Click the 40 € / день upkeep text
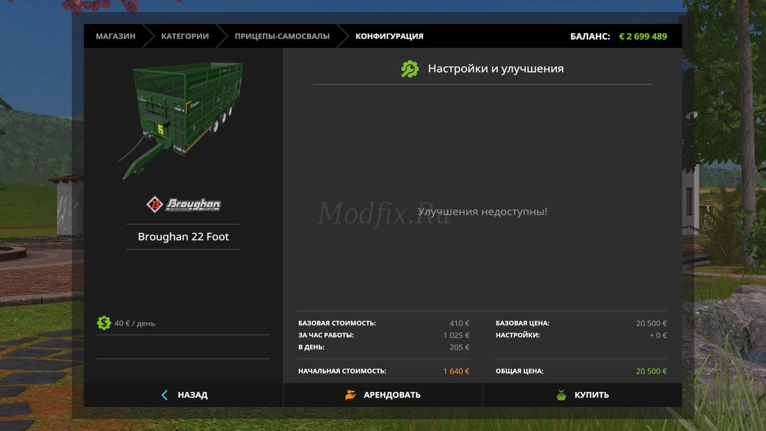 [x=135, y=323]
